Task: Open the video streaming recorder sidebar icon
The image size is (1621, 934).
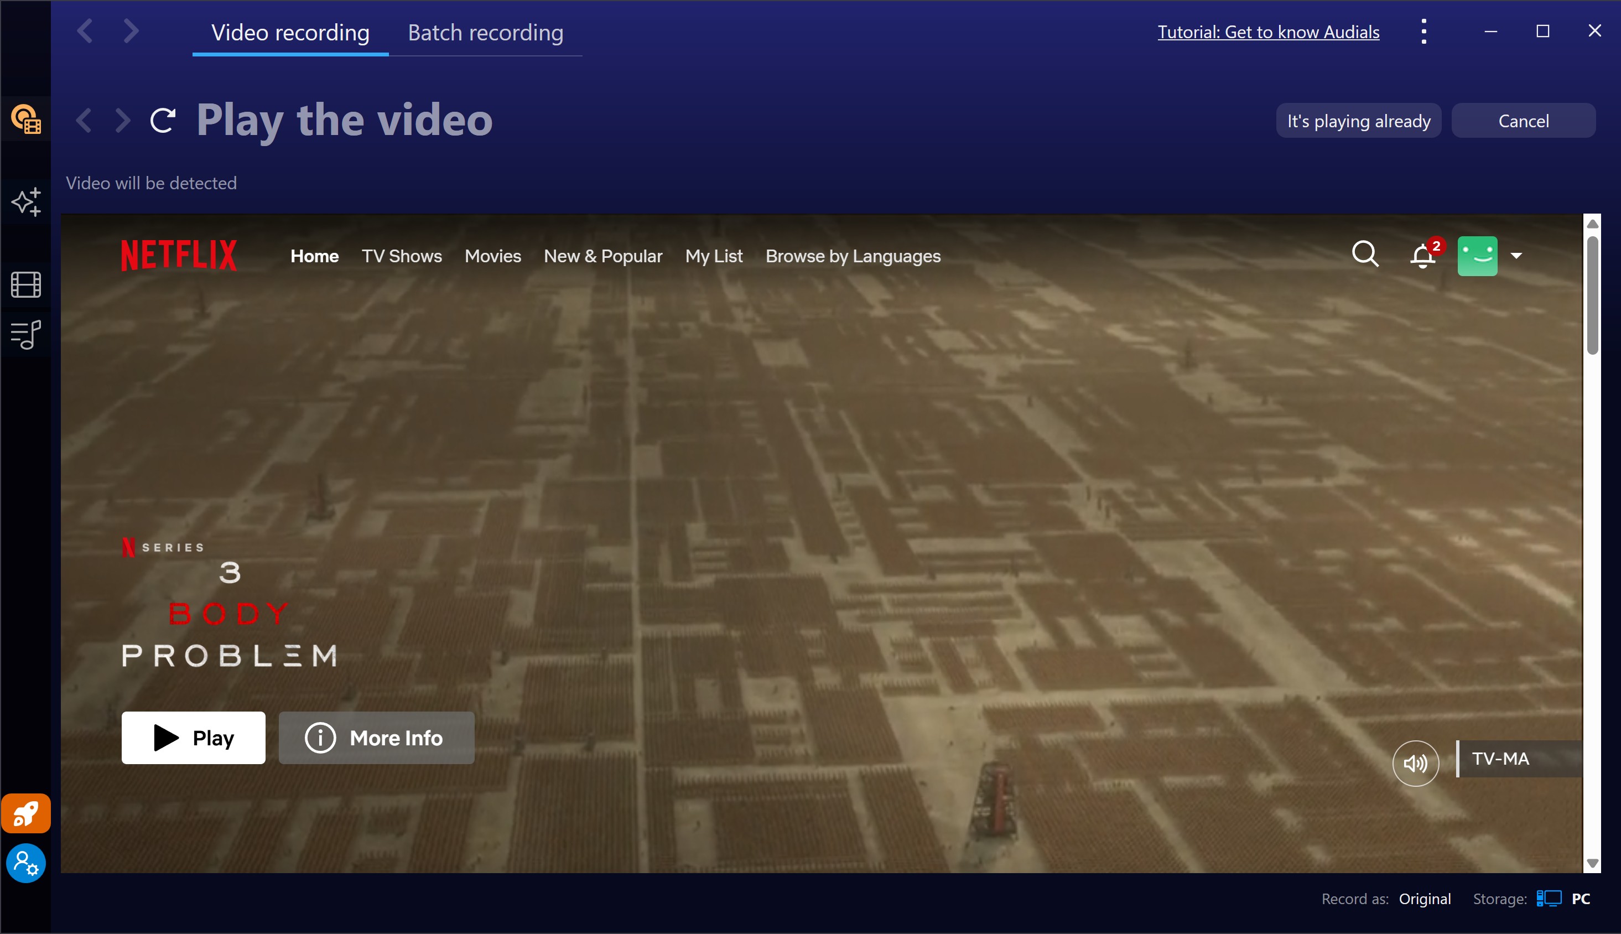Action: [25, 120]
